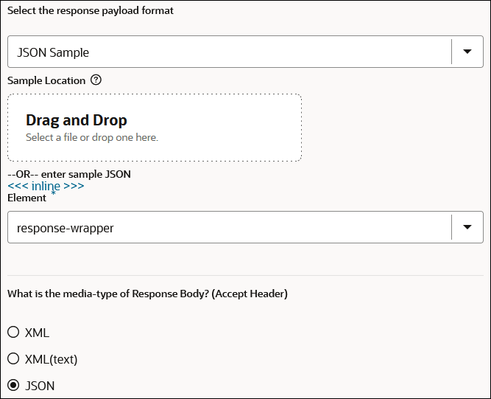Click the Drag and Drop heading
This screenshot has width=491, height=399.
click(77, 120)
